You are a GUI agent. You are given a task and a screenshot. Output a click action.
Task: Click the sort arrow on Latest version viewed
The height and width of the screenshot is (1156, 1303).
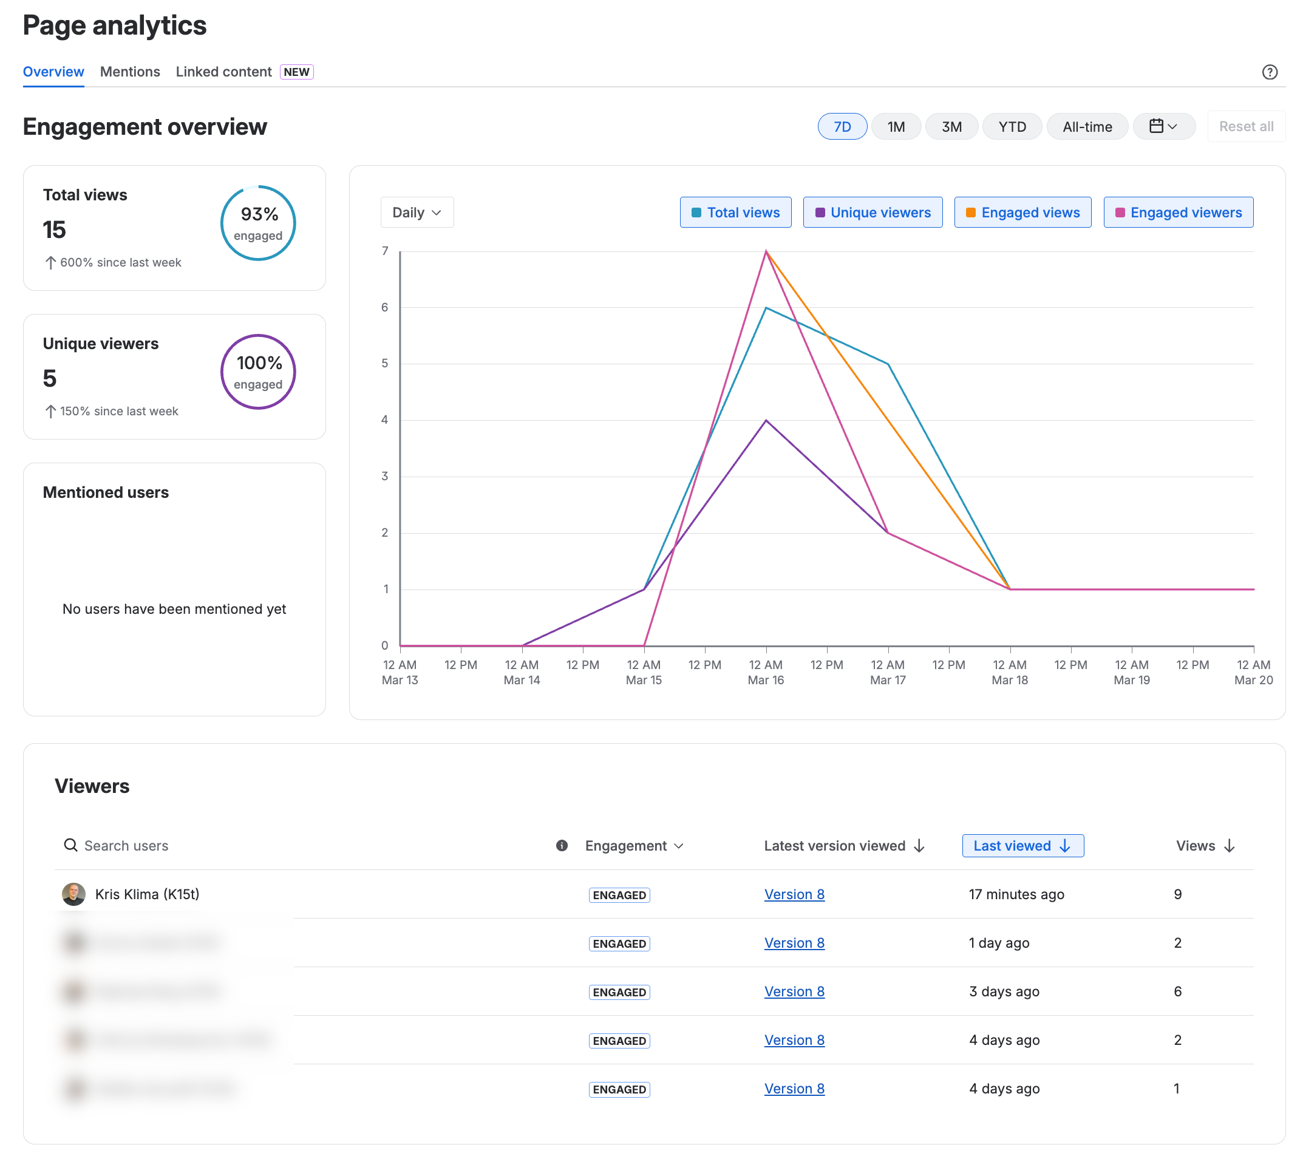coord(919,846)
